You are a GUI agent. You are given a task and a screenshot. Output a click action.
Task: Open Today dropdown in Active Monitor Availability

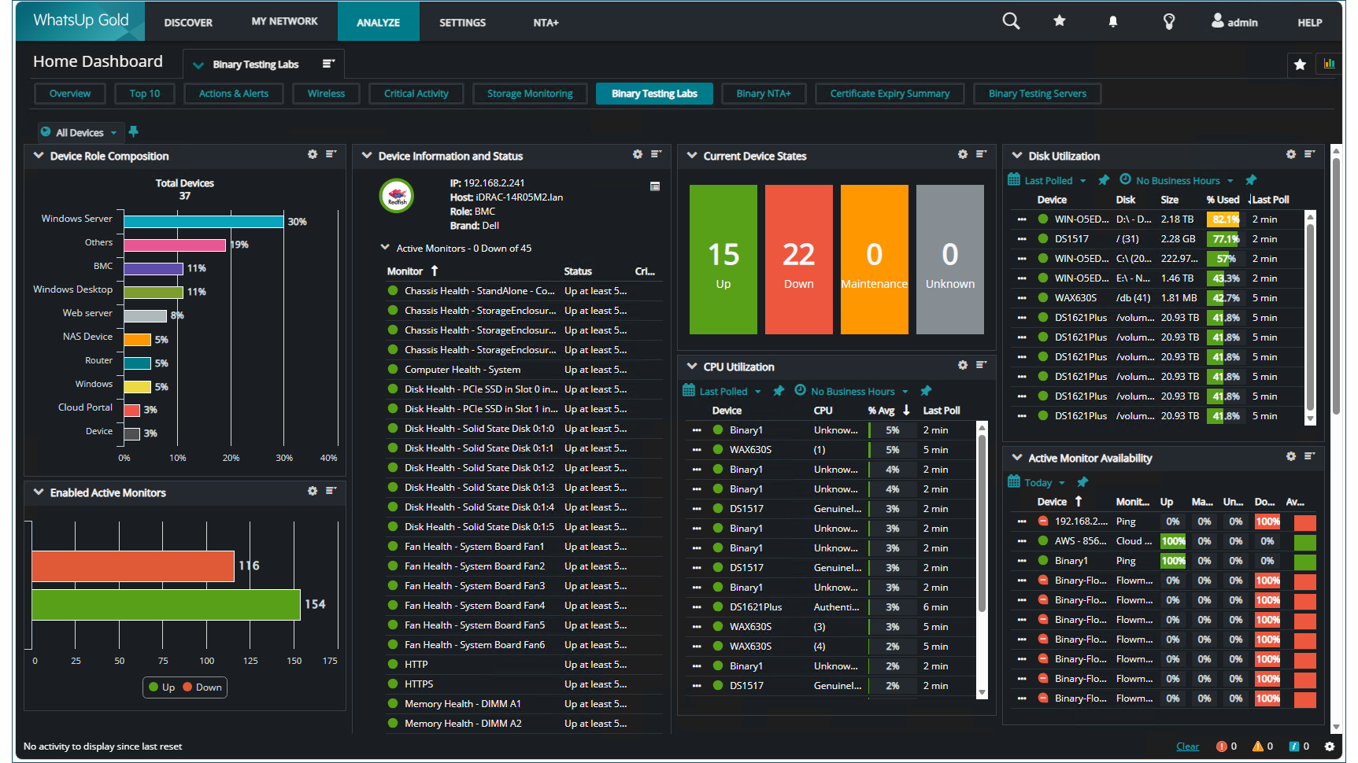pyautogui.click(x=1037, y=482)
